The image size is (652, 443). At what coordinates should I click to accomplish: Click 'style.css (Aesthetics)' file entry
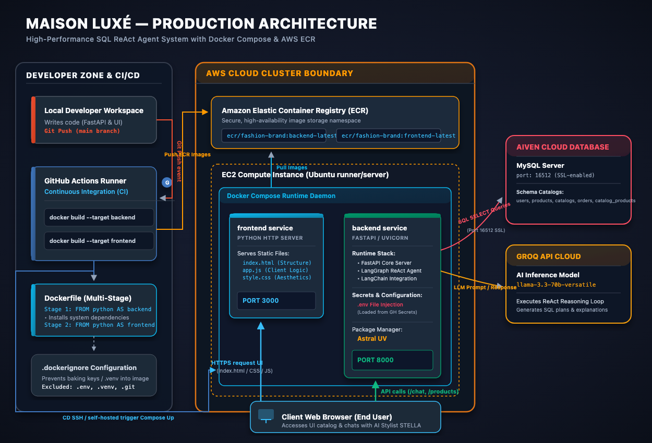coord(277,277)
